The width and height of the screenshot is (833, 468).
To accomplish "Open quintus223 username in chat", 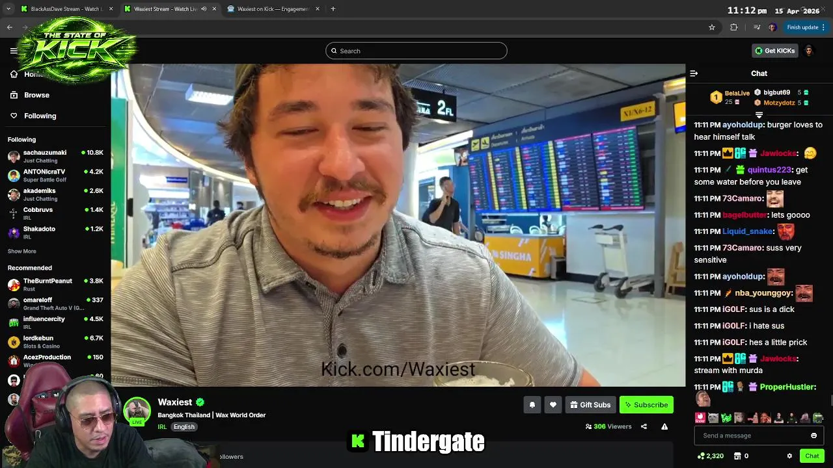I will (x=769, y=170).
